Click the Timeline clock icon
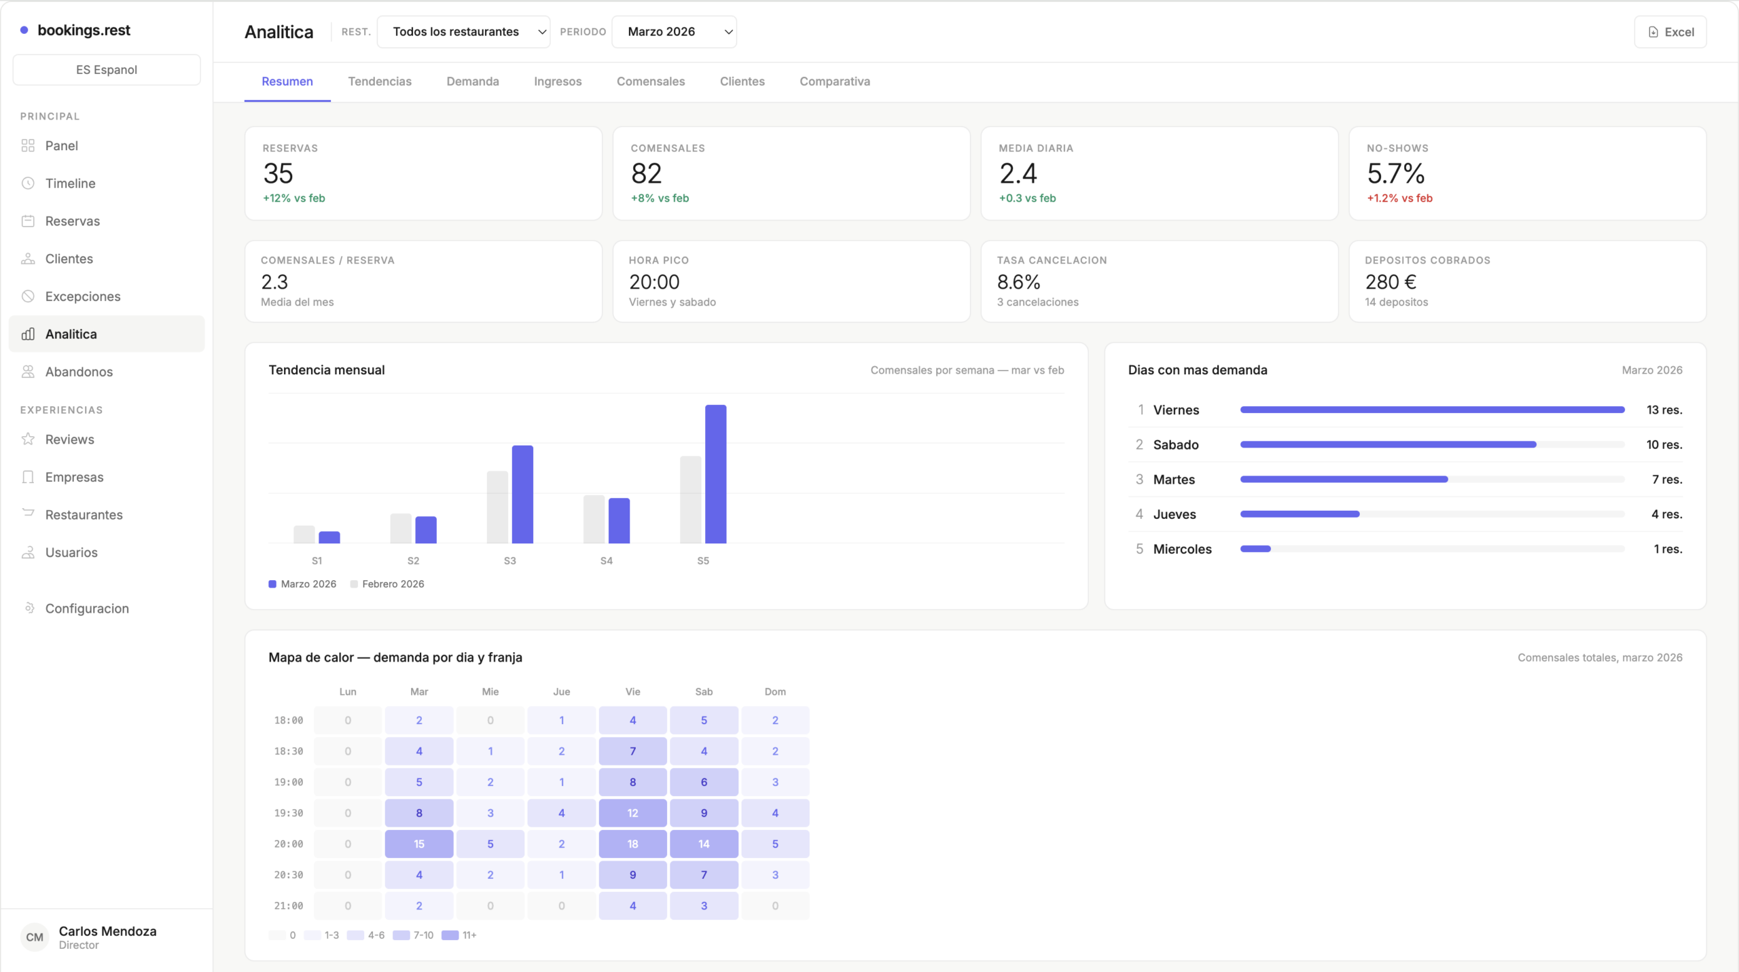The width and height of the screenshot is (1739, 972). (x=28, y=183)
